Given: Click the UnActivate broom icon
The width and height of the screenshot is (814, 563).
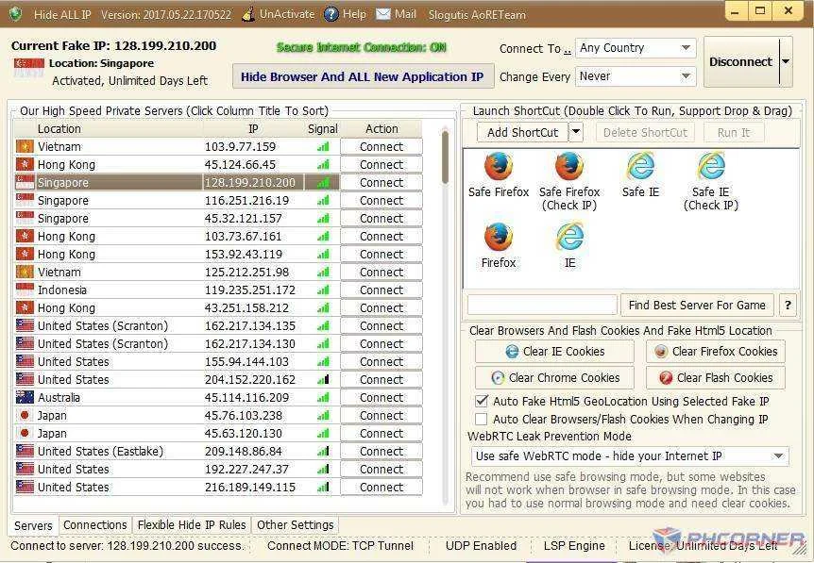Looking at the screenshot, I should (x=248, y=14).
